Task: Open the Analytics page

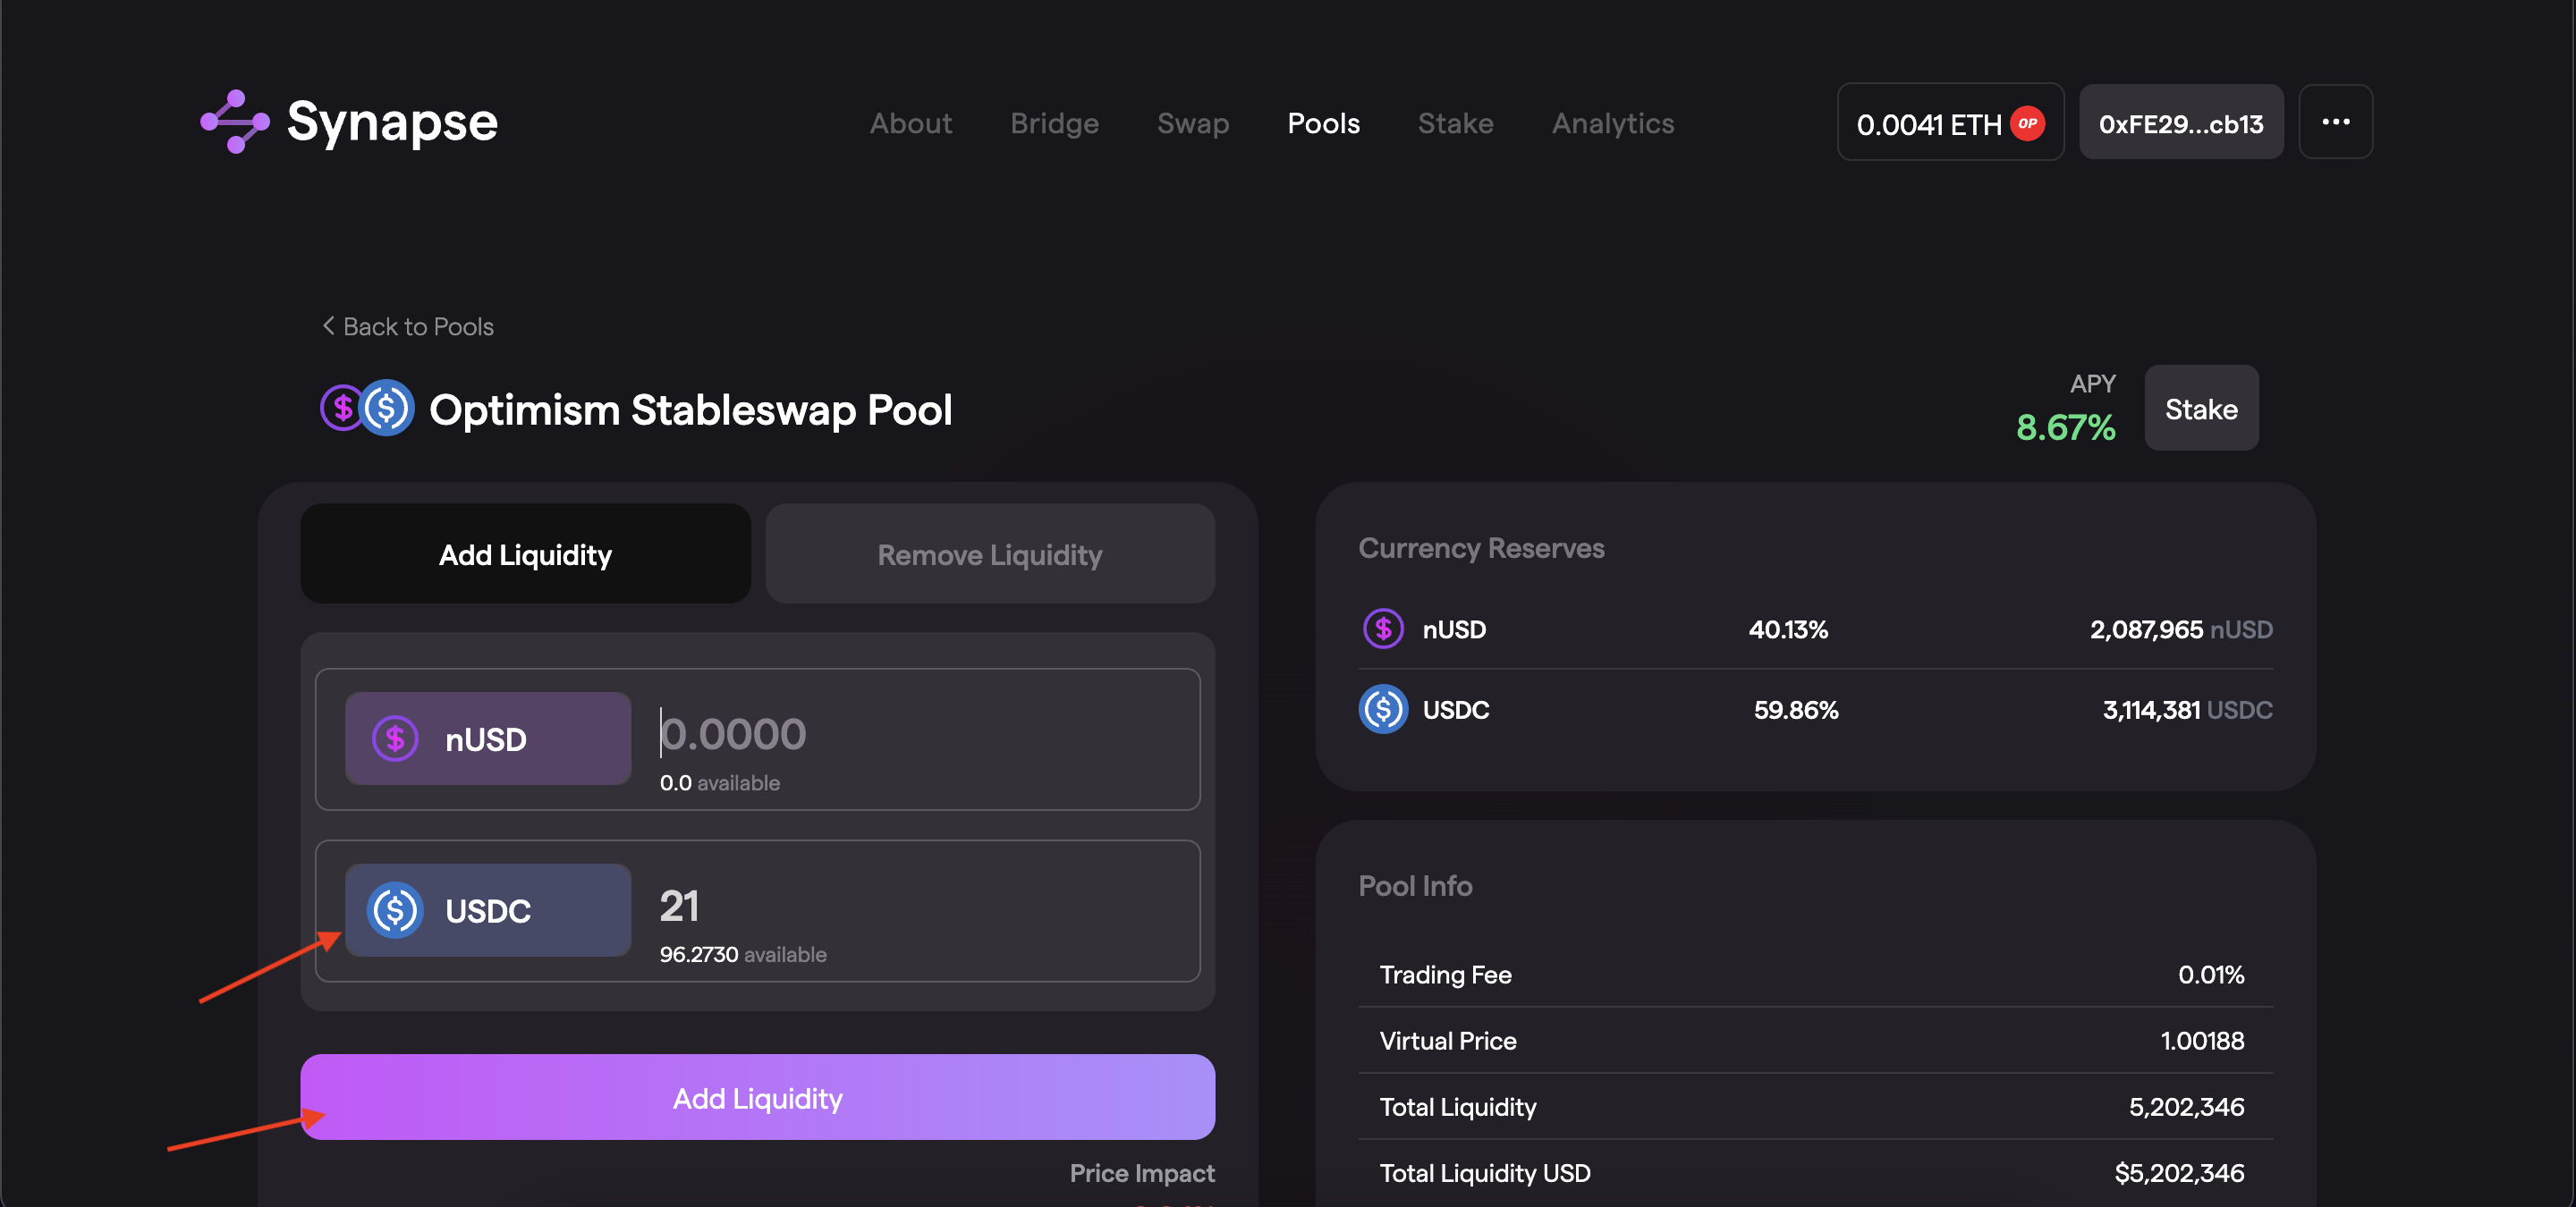Action: (1612, 122)
